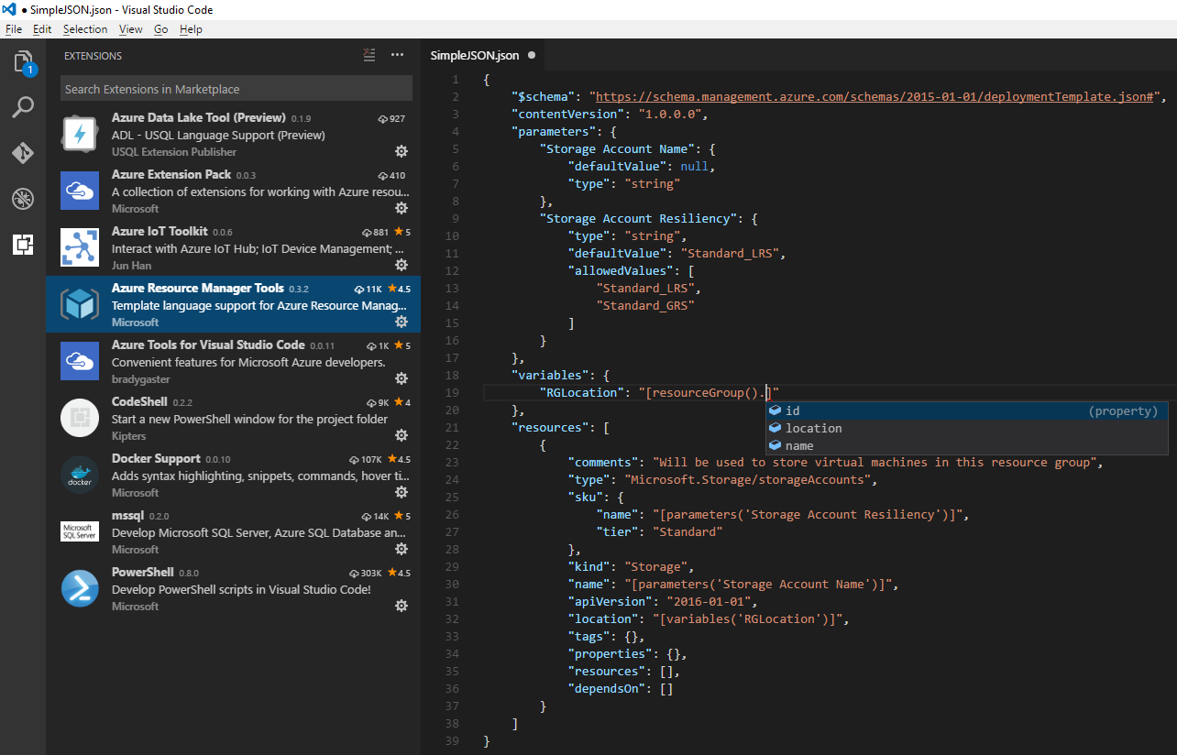Screen dimensions: 1177x755
Task: Click "Microsoft.Storage/storageAccounts" type value
Action: [748, 479]
